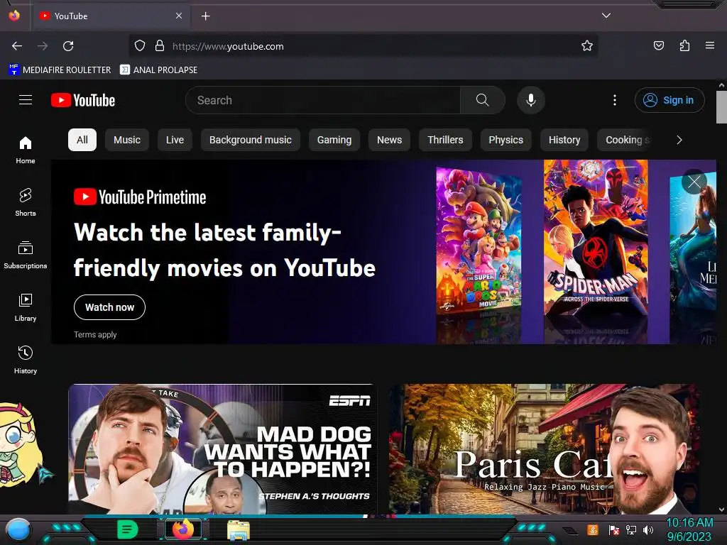The width and height of the screenshot is (727, 545).
Task: Show more chips with right chevron
Action: (x=679, y=140)
